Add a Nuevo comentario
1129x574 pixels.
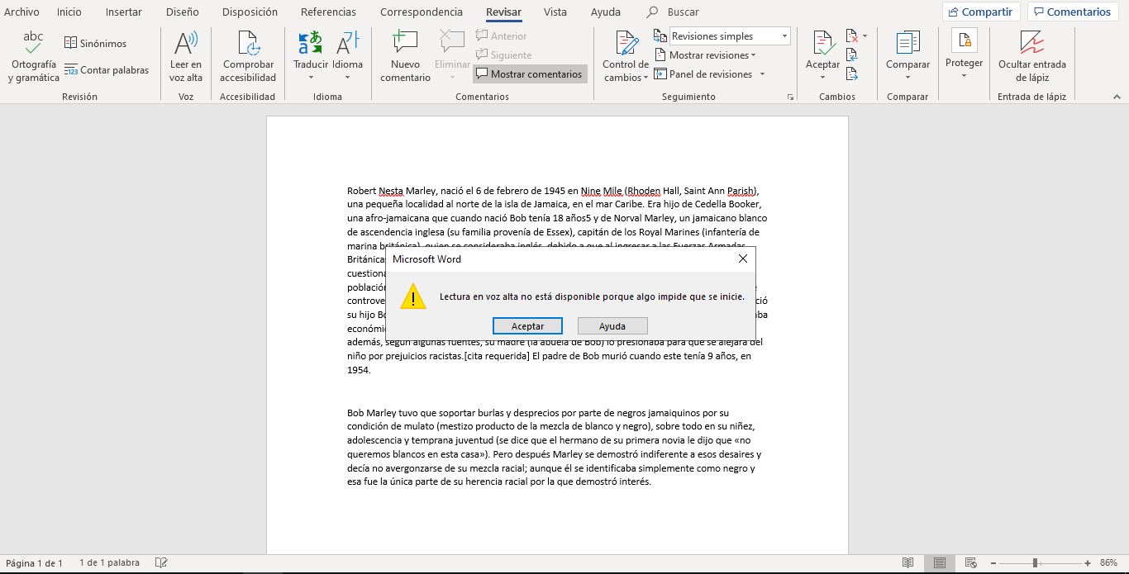(x=405, y=56)
